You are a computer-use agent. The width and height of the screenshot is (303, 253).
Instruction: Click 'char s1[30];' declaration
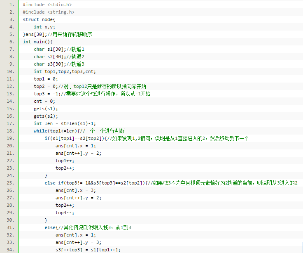(x=50, y=49)
